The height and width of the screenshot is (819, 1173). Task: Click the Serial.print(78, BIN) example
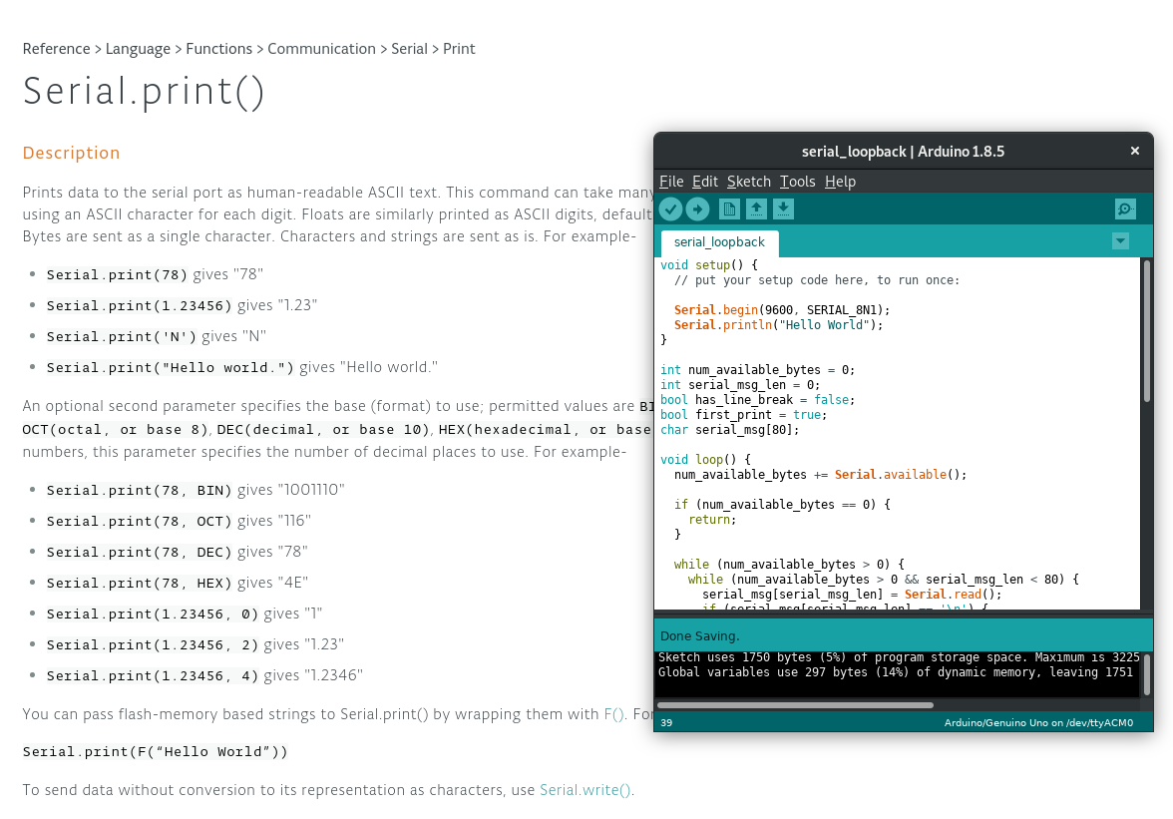pyautogui.click(x=195, y=490)
